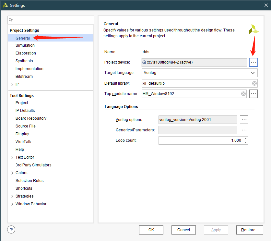
Task: Click the Apply button
Action: click(x=216, y=230)
